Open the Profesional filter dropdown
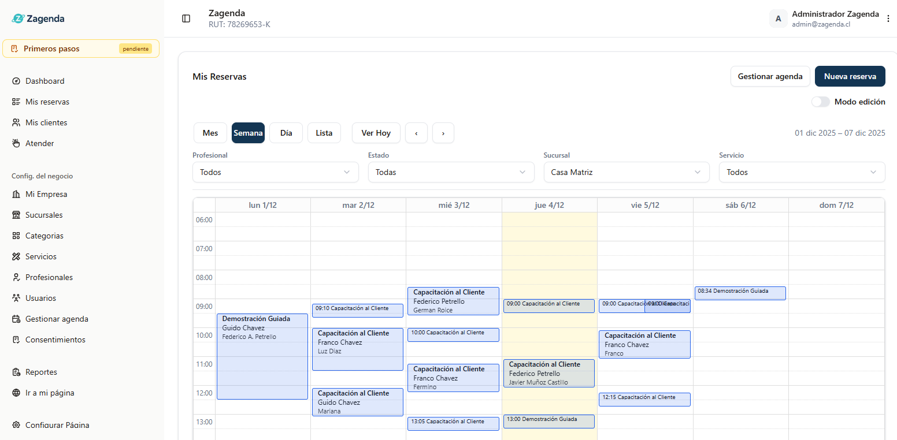 (276, 172)
